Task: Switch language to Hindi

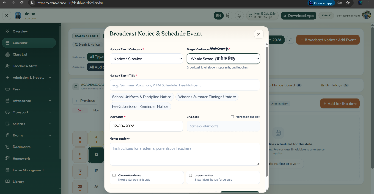Action: 228,15
